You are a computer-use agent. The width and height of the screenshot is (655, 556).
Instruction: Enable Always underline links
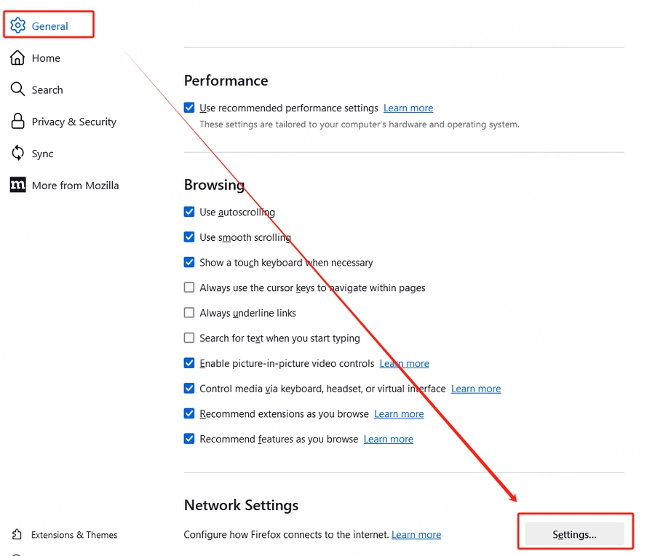pyautogui.click(x=189, y=313)
